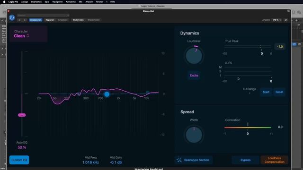Click the Widerrufen undo button
Image resolution: width=303 pixels, height=170 pixels.
78,20
